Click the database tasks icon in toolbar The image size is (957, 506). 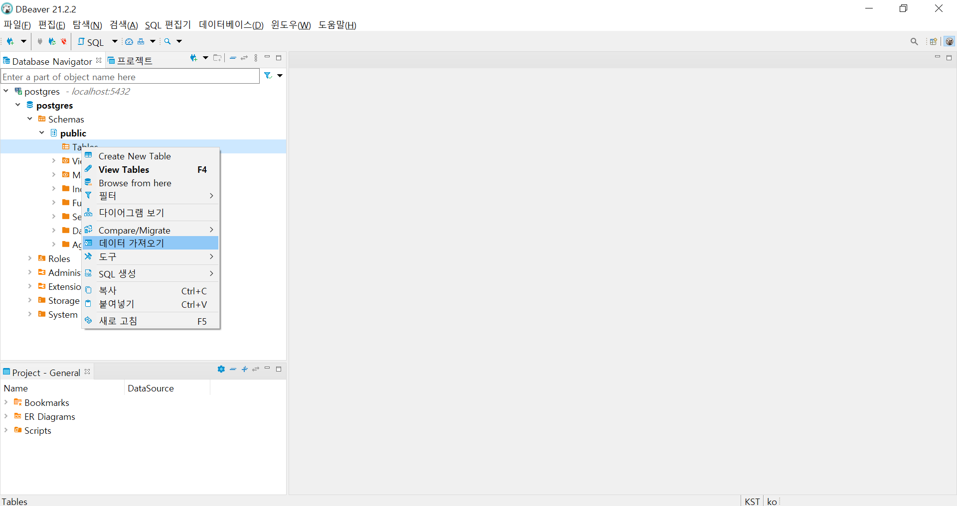point(141,42)
